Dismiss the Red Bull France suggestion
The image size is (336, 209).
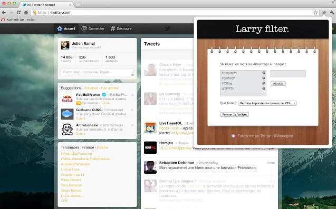tap(132, 95)
